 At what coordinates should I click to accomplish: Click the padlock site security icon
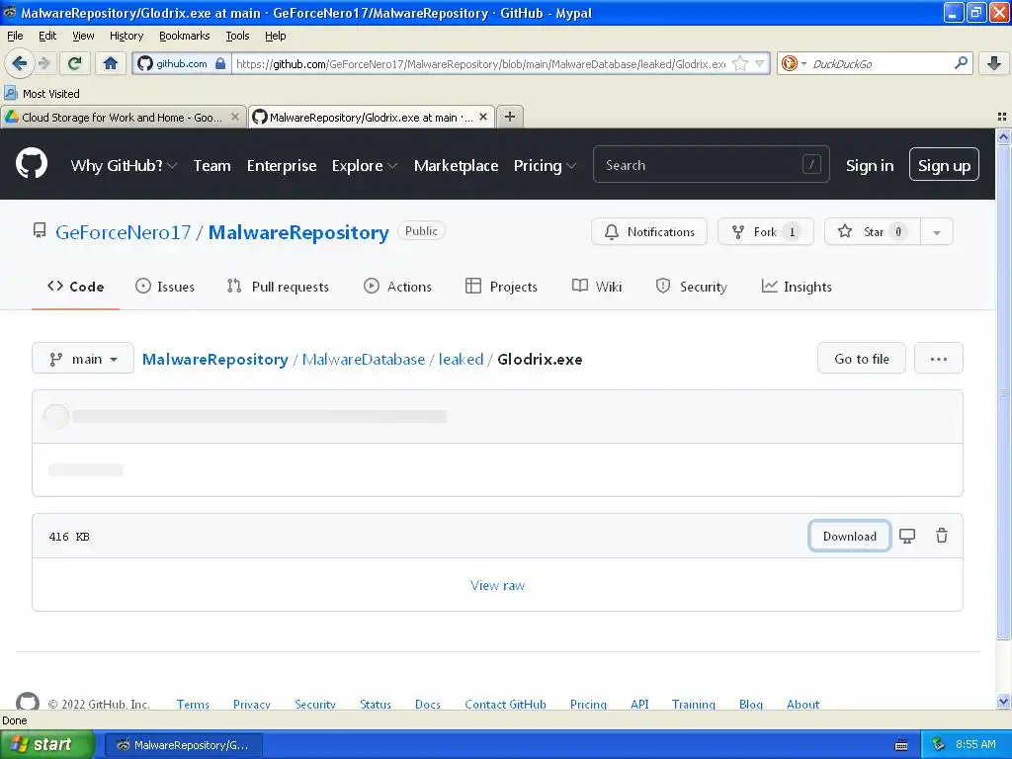click(x=220, y=63)
